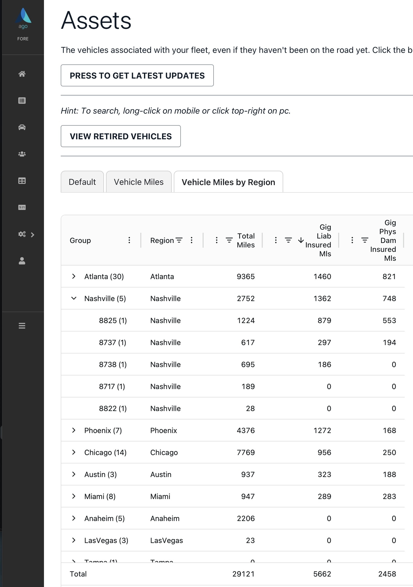Image resolution: width=413 pixels, height=587 pixels.
Task: Click the FORE label in sidebar
Action: pyautogui.click(x=23, y=39)
